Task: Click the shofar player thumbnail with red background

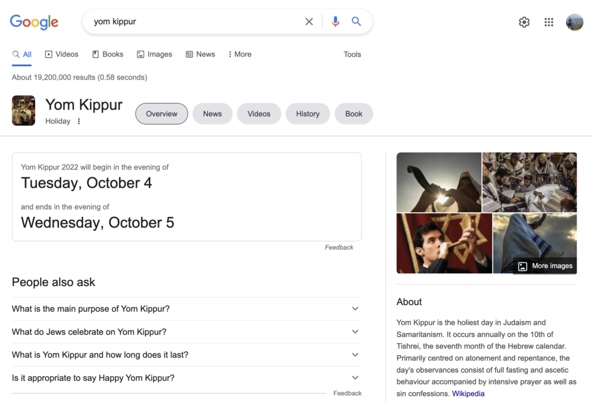Action: click(x=444, y=243)
